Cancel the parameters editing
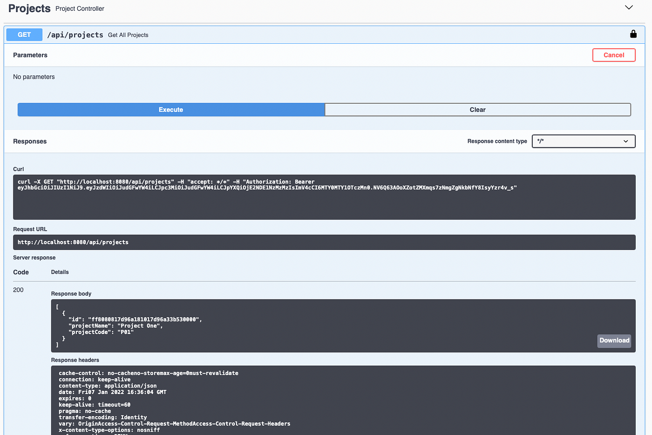 click(614, 54)
